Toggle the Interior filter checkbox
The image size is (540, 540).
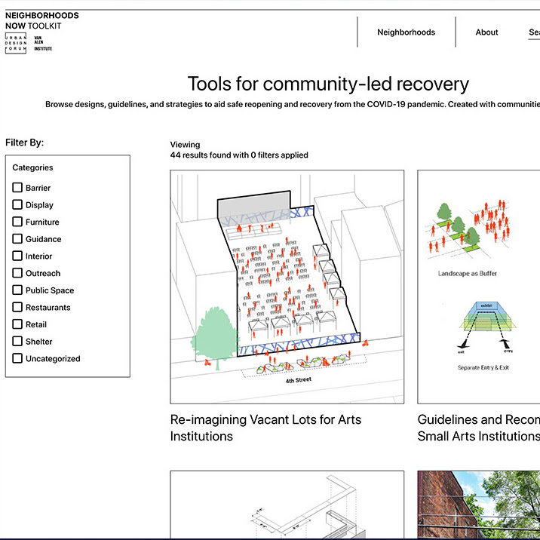pos(17,256)
